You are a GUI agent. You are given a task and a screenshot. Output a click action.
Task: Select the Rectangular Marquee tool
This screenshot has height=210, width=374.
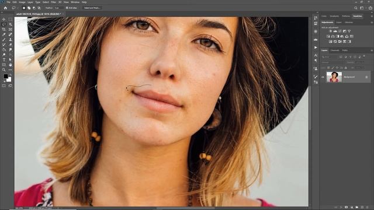[x=11, y=19]
